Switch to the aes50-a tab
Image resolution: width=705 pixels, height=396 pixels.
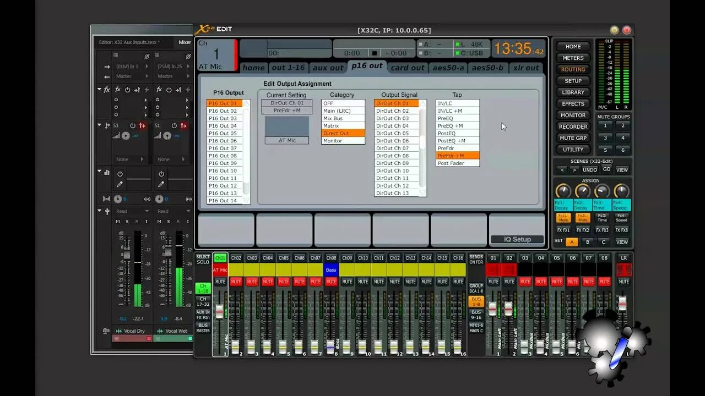tap(448, 68)
